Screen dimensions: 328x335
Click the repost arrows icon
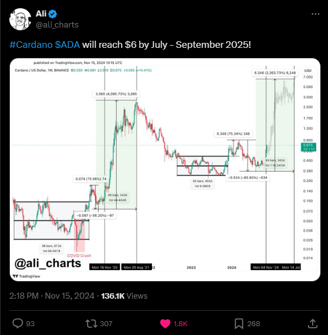point(91,323)
